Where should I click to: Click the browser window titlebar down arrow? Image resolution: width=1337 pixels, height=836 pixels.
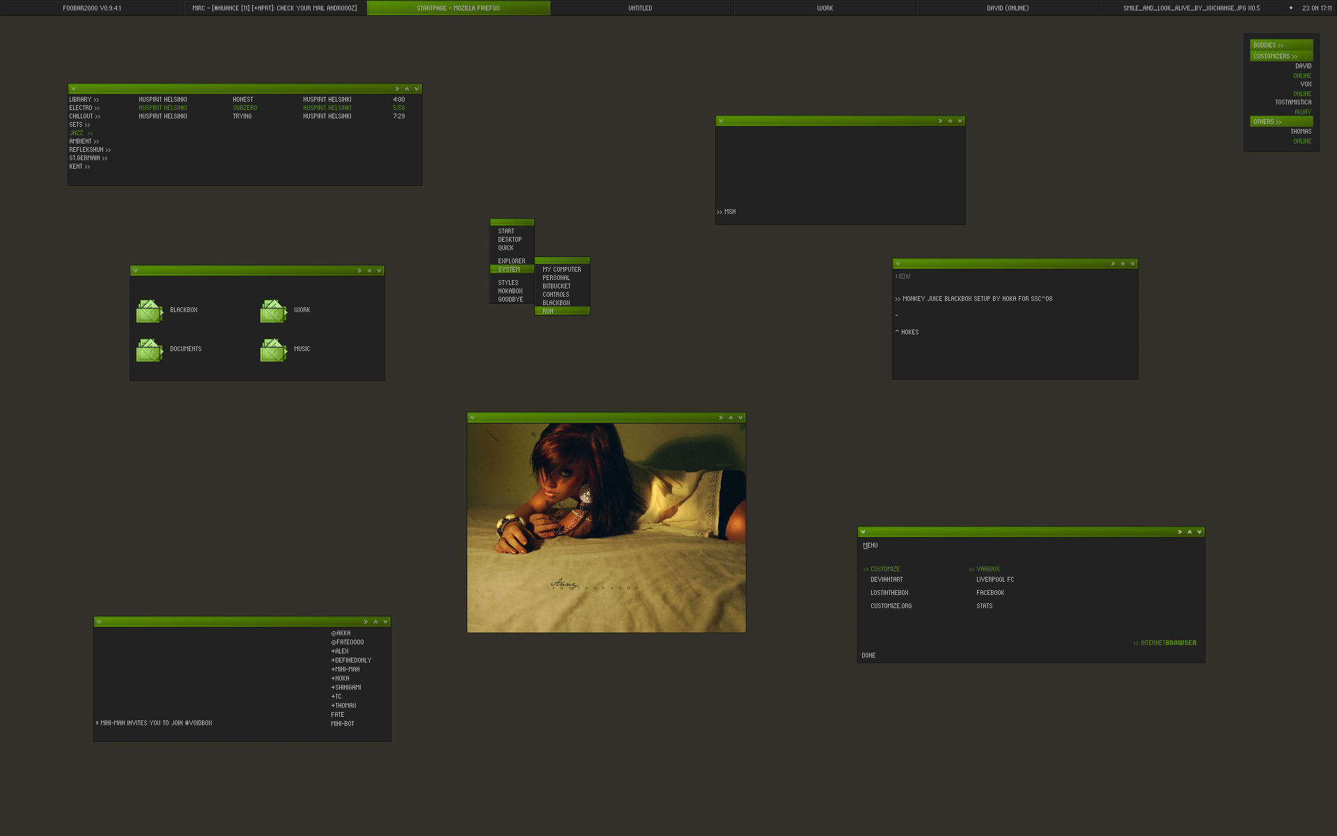1199,532
